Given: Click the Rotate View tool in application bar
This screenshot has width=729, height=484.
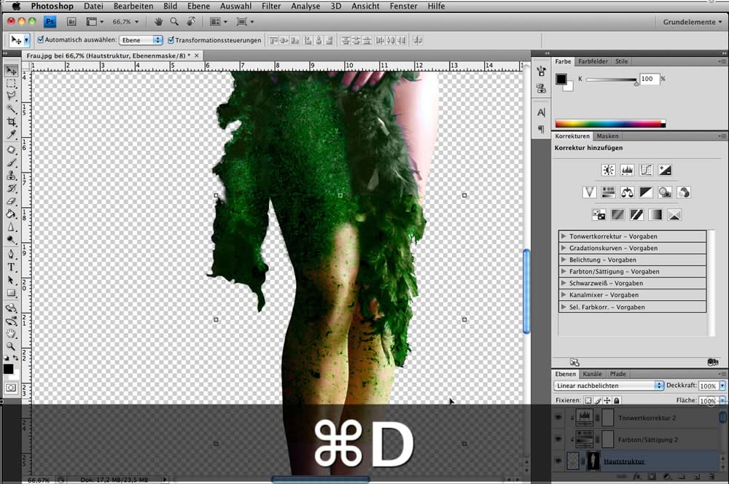Looking at the screenshot, I should tap(191, 22).
